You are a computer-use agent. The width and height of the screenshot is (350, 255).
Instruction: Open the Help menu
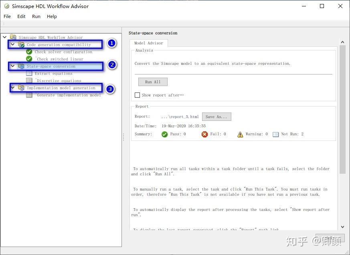(52, 16)
